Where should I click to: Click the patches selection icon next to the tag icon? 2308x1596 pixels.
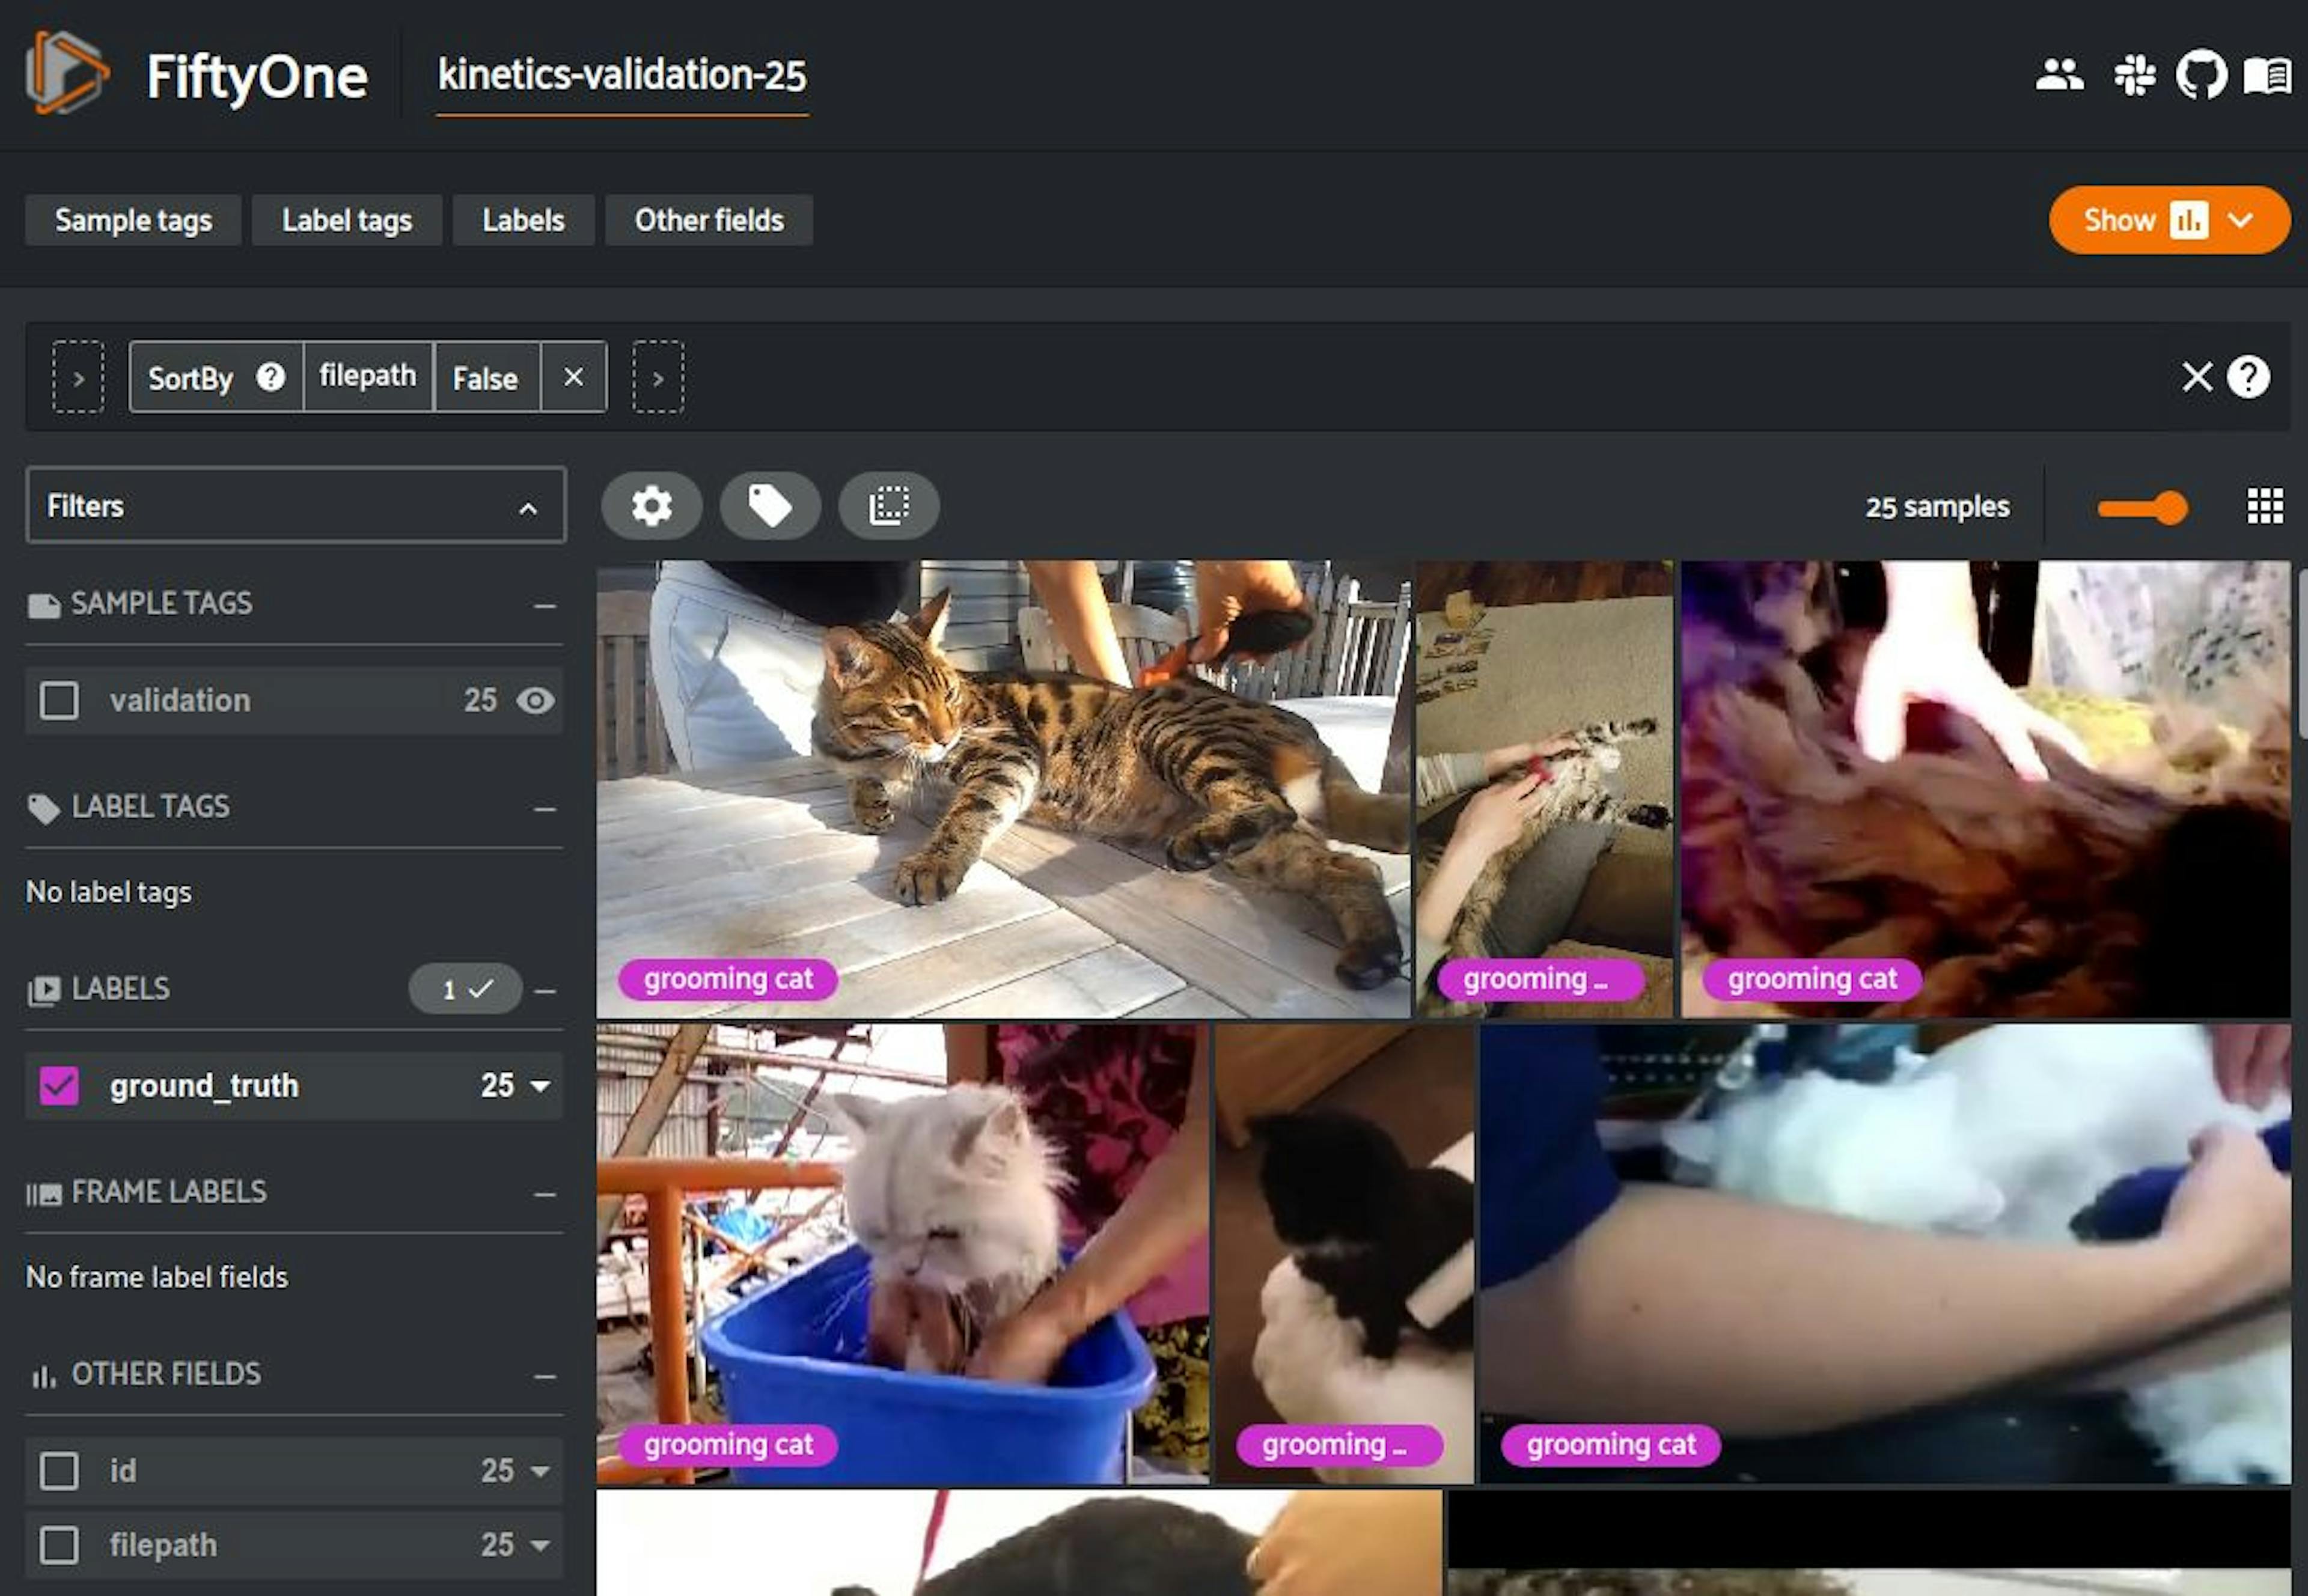coord(889,506)
